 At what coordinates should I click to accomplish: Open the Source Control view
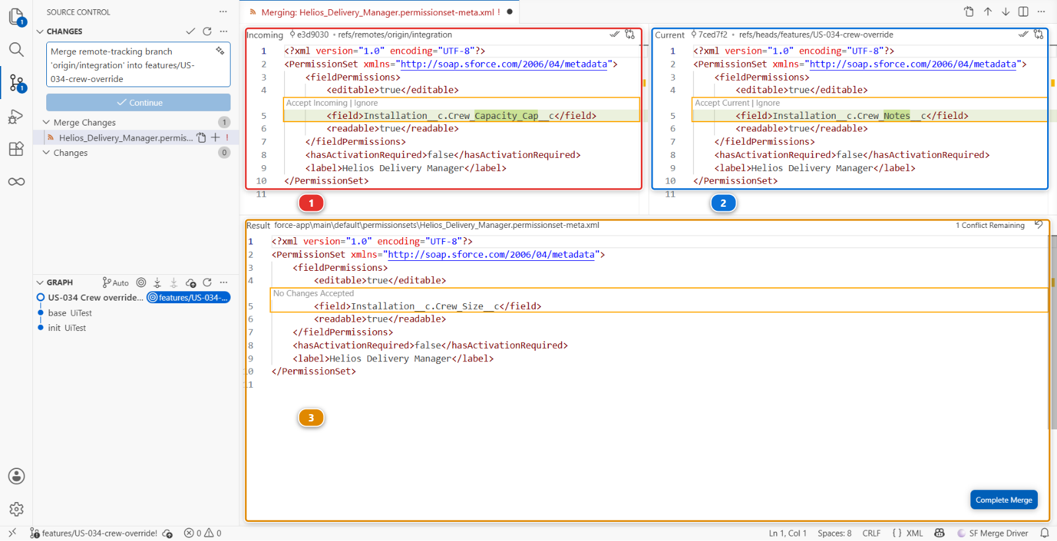[x=17, y=83]
